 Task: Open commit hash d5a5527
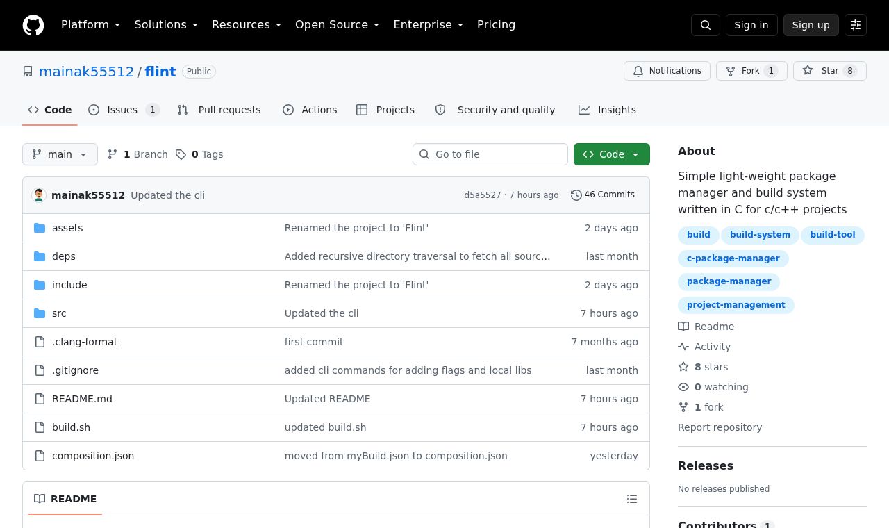[x=483, y=195]
